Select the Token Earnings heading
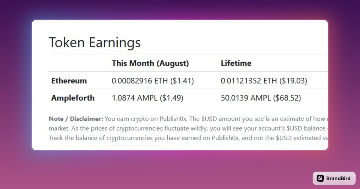This screenshot has width=360, height=189. coord(95,43)
